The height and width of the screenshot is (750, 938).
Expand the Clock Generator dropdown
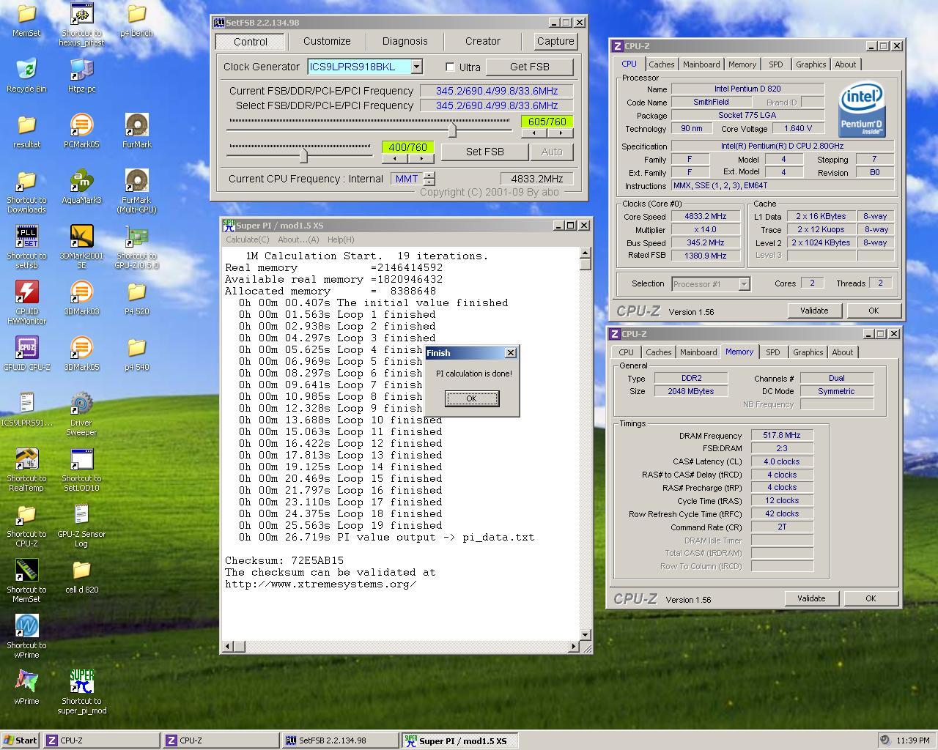pyautogui.click(x=416, y=67)
